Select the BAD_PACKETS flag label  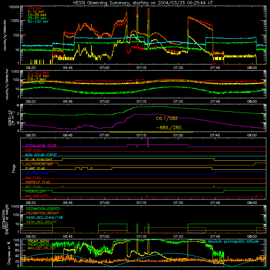(x=37, y=196)
